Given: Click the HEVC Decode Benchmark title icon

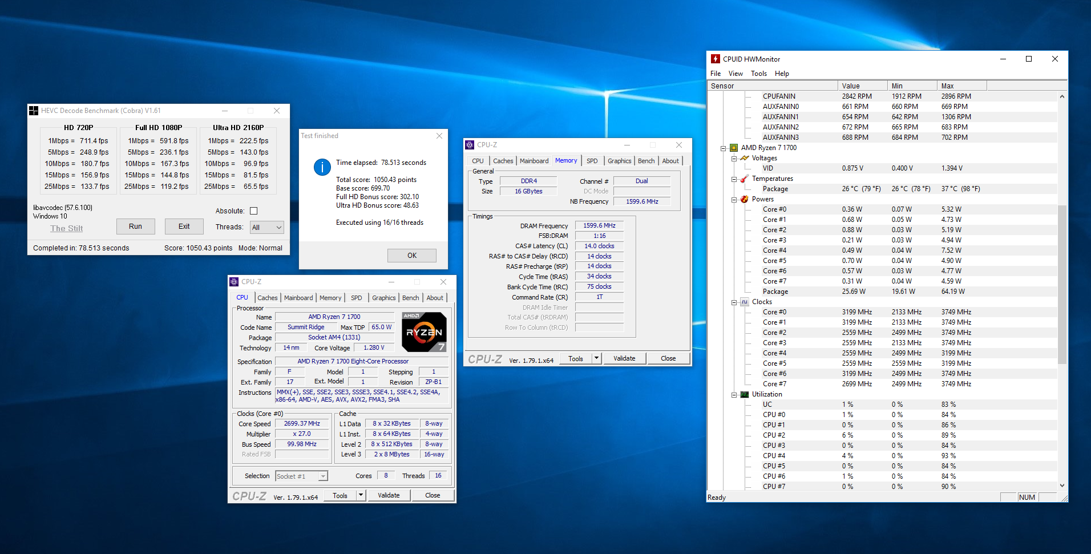Looking at the screenshot, I should [x=34, y=111].
